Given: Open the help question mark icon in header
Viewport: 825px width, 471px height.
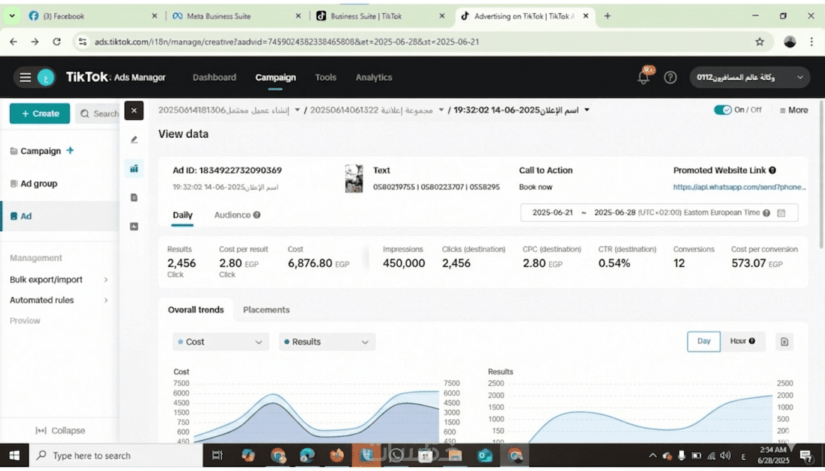Looking at the screenshot, I should tap(671, 77).
